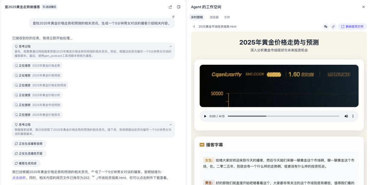Click the 播客字幕 CC icon
The image size is (370, 185).
point(202,145)
